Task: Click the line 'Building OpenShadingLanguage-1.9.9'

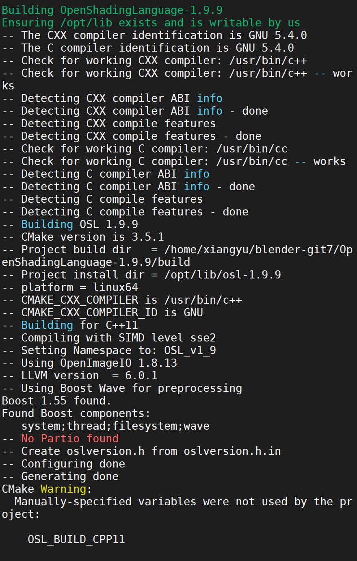Action: coord(113,10)
